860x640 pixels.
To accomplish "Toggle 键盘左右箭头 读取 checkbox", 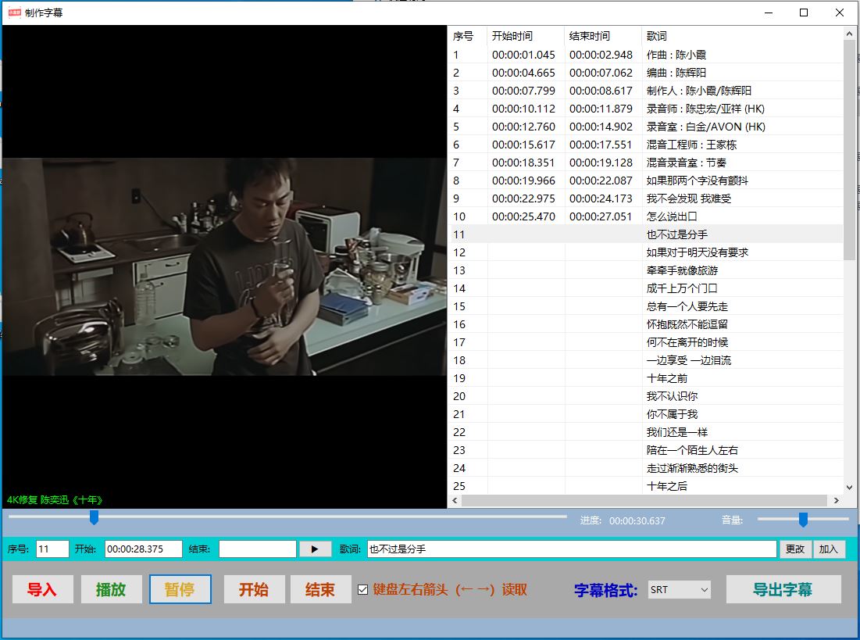I will point(362,590).
